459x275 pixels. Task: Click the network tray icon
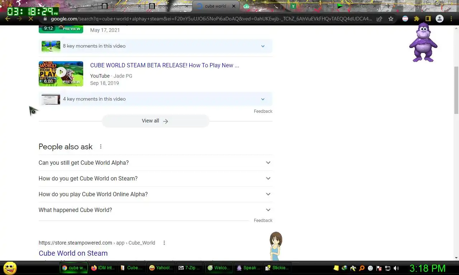click(388, 268)
